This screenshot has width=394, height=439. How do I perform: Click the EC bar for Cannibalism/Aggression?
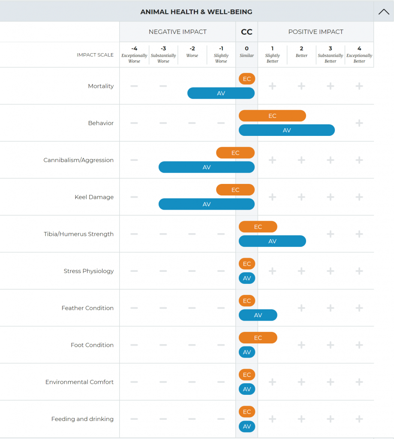coord(235,153)
